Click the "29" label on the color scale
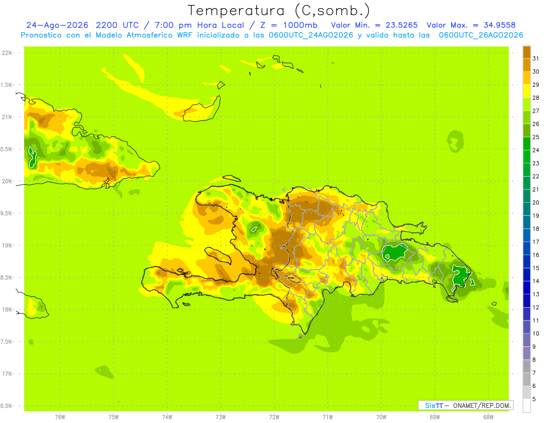Screen dimensions: 548x423 pyautogui.click(x=536, y=84)
